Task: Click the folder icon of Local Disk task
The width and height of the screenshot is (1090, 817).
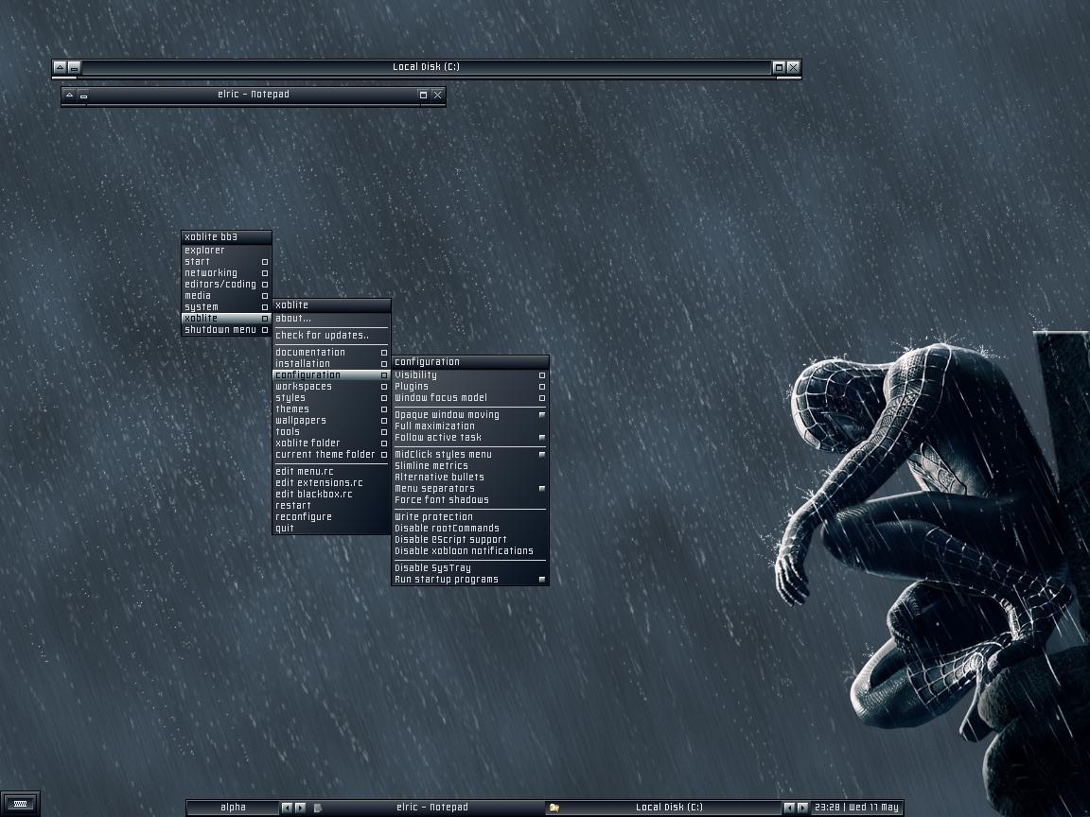Action: pyautogui.click(x=554, y=808)
